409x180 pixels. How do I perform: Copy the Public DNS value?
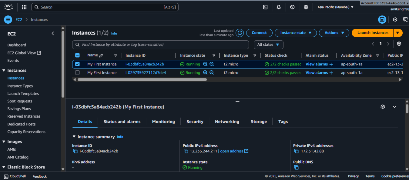[297, 167]
